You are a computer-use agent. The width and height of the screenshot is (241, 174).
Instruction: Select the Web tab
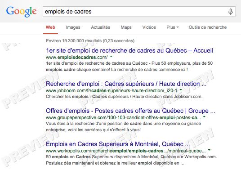(x=50, y=27)
